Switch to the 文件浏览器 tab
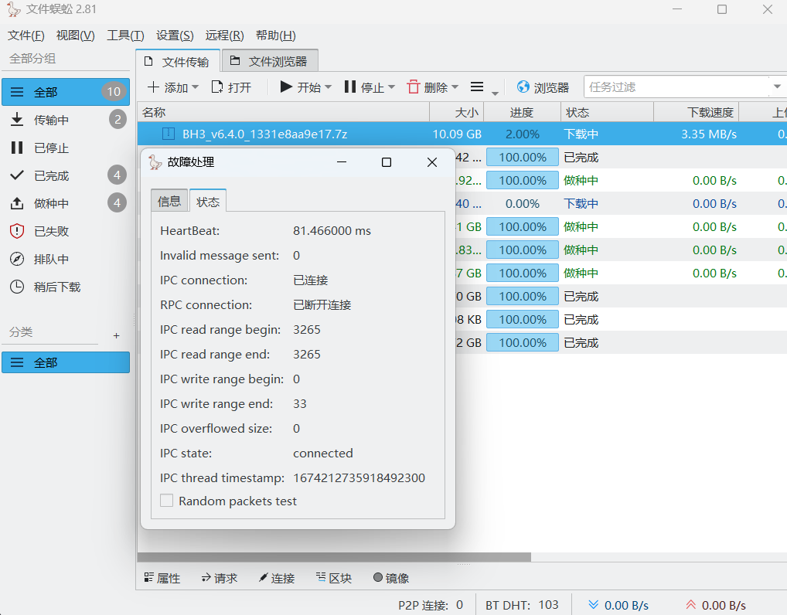Screen dimensions: 787x615 click(270, 61)
